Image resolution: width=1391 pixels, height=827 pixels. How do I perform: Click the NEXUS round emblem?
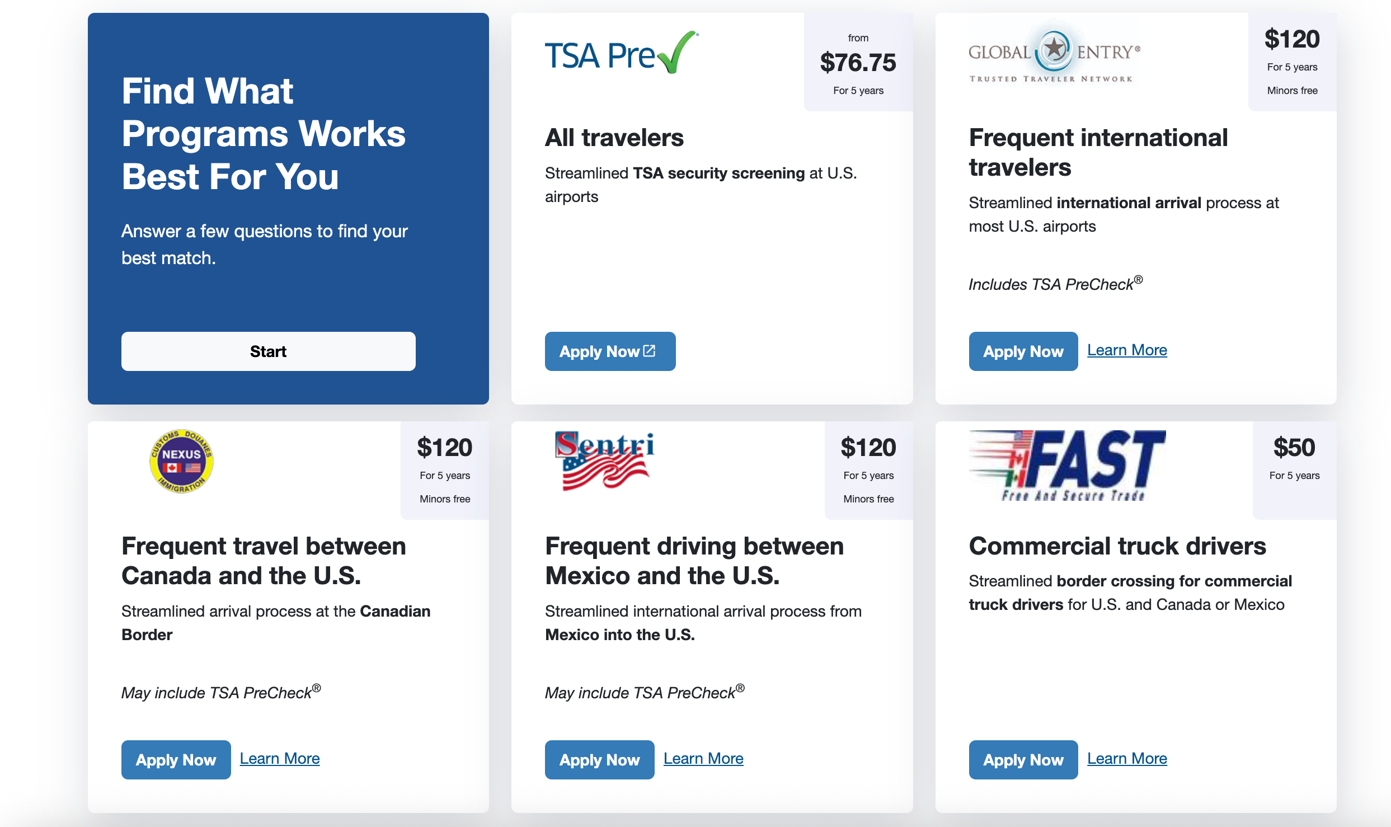pos(181,462)
